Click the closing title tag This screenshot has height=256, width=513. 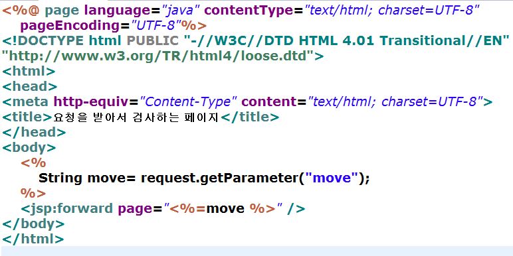pyautogui.click(x=250, y=117)
